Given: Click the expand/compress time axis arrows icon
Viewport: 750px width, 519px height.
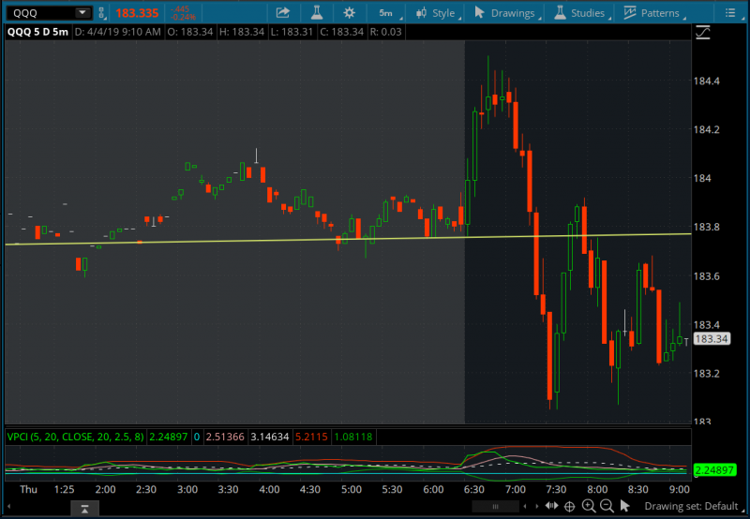Looking at the screenshot, I should click(x=549, y=507).
